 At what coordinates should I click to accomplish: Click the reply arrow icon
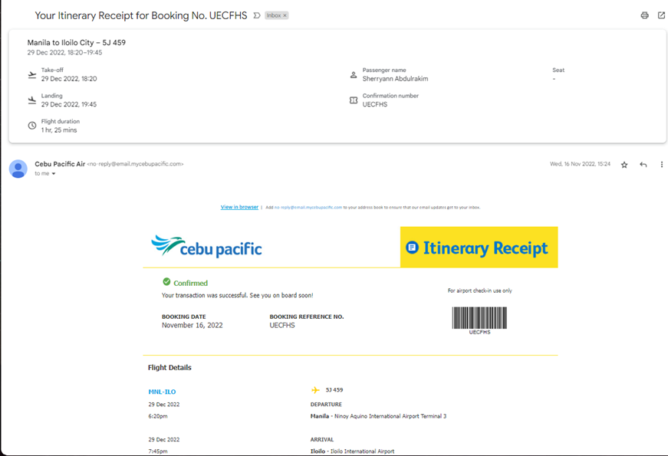pos(643,165)
